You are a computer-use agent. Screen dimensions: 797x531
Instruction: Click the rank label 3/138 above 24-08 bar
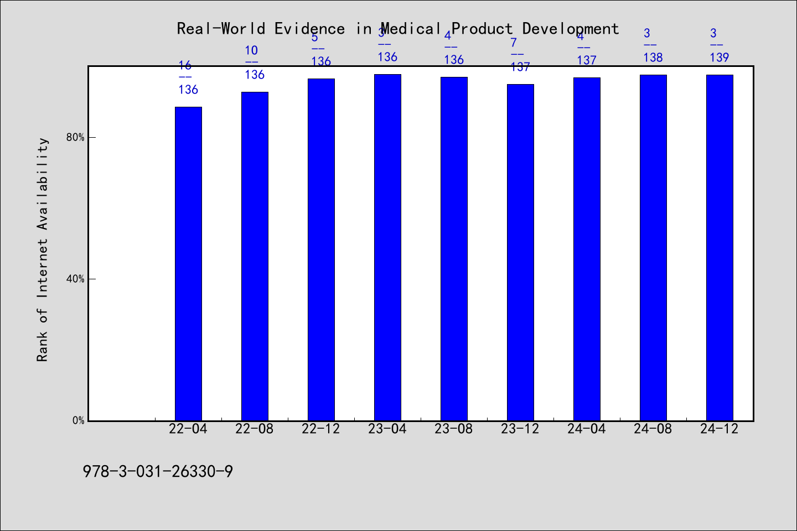click(x=653, y=45)
